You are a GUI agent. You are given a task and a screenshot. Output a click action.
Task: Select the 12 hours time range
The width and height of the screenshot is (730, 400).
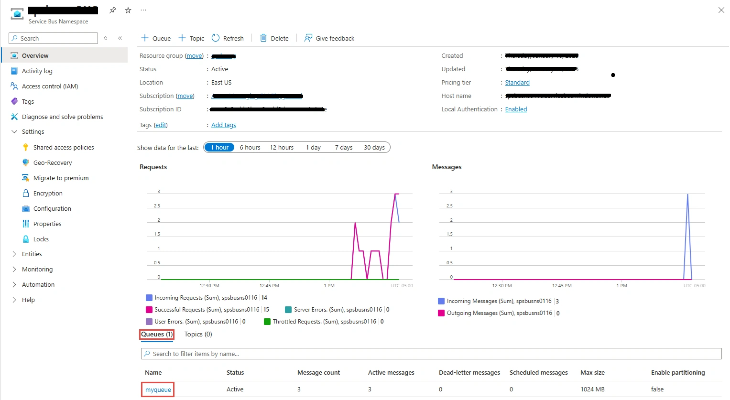[x=282, y=147]
